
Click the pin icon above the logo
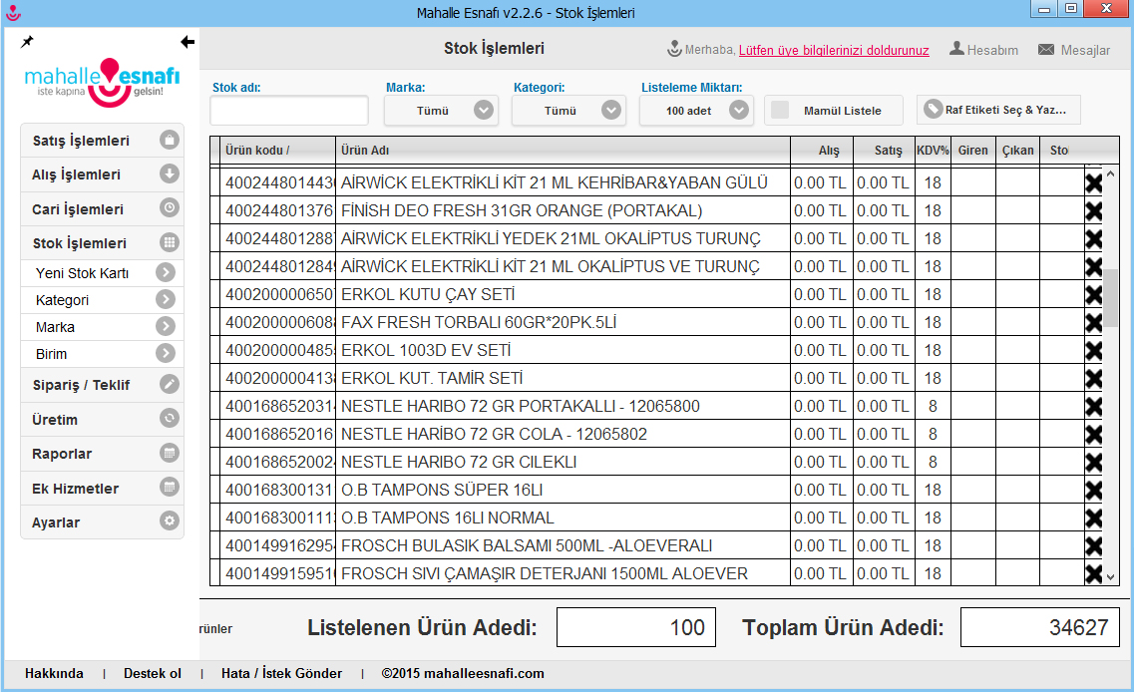28,42
